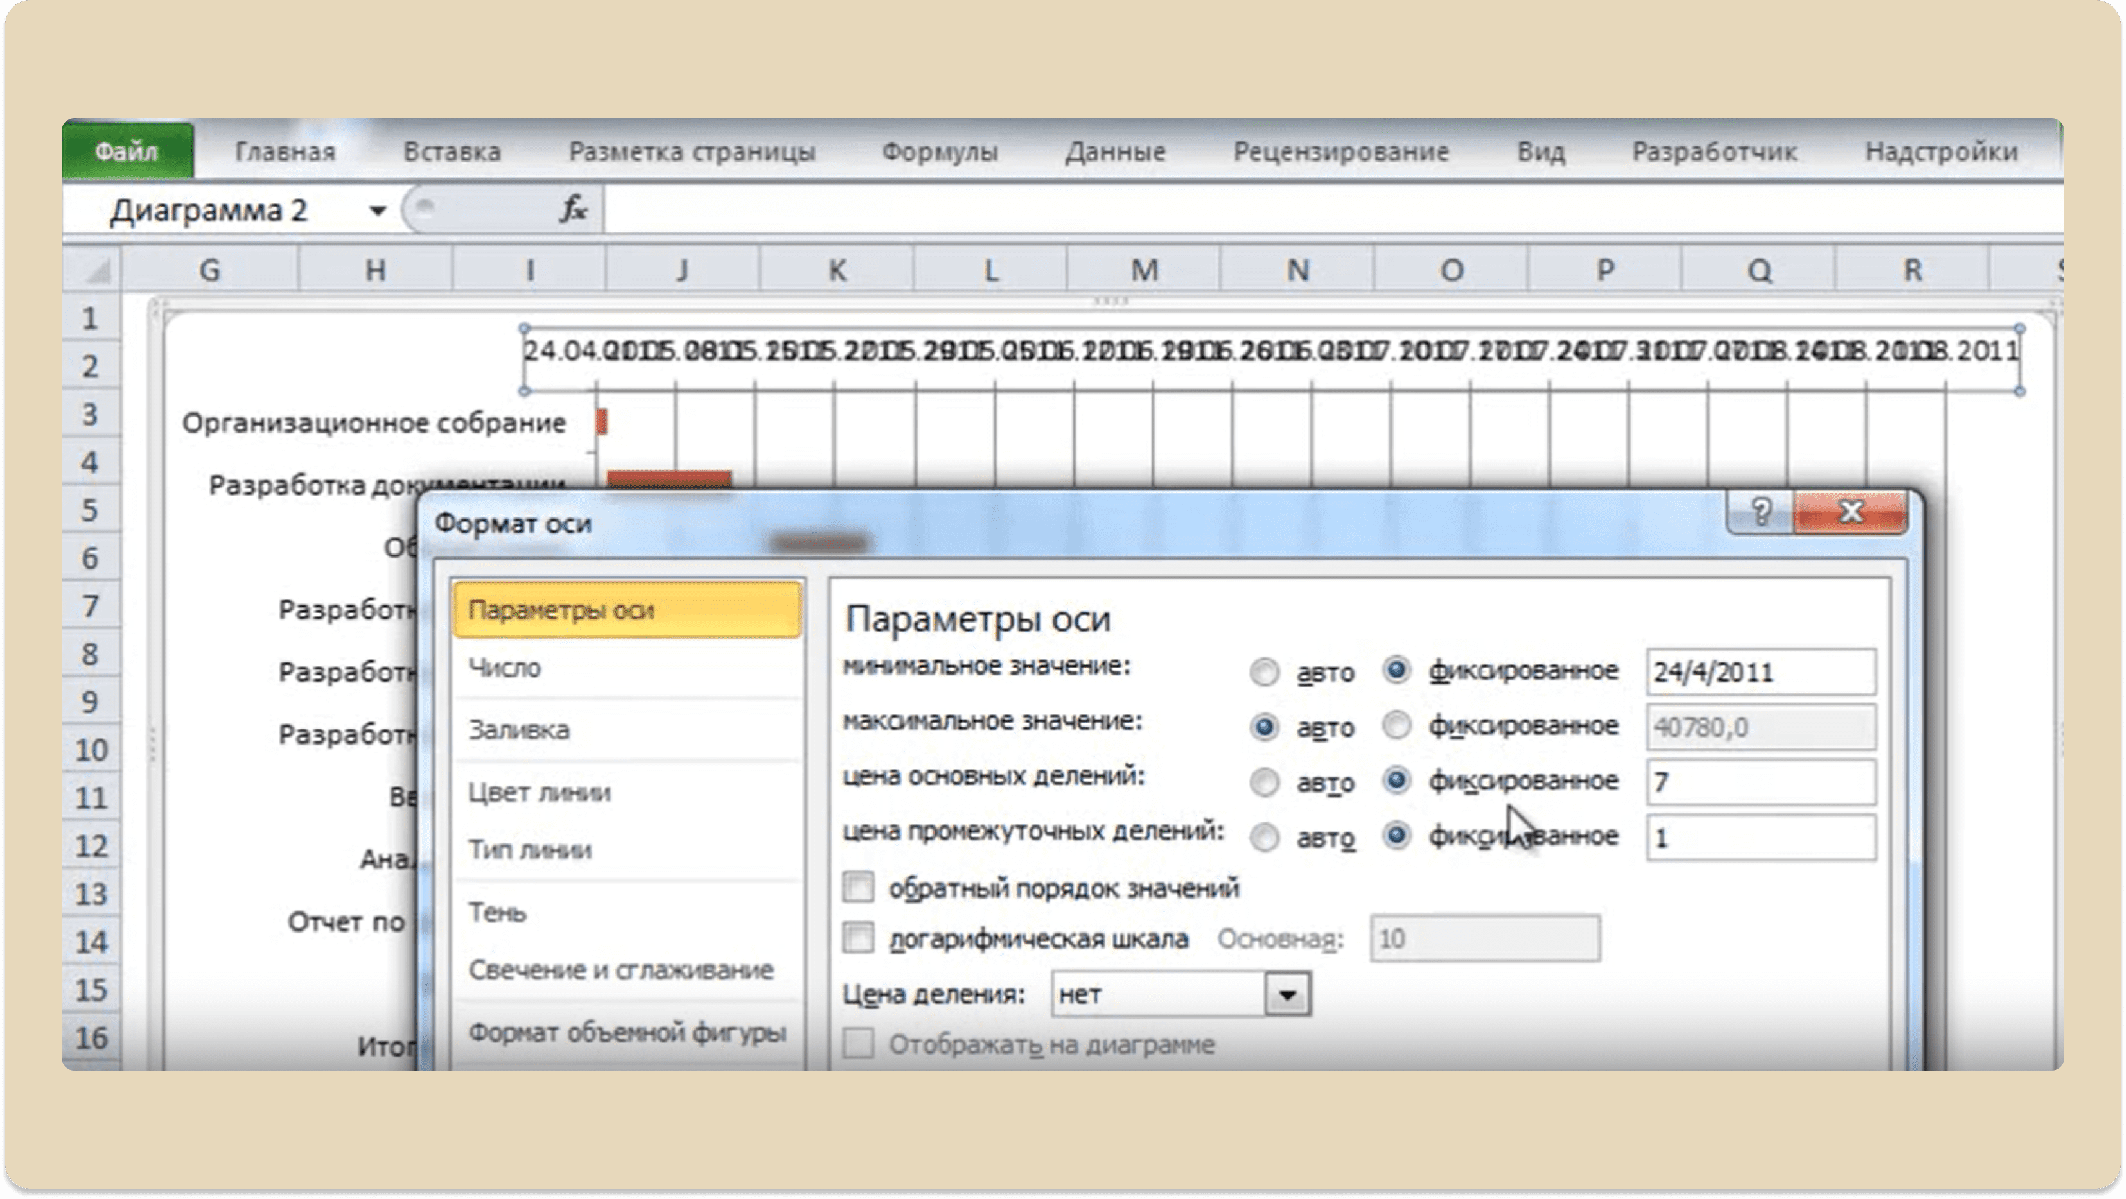Open the Данные ribbon tab

pos(1115,151)
